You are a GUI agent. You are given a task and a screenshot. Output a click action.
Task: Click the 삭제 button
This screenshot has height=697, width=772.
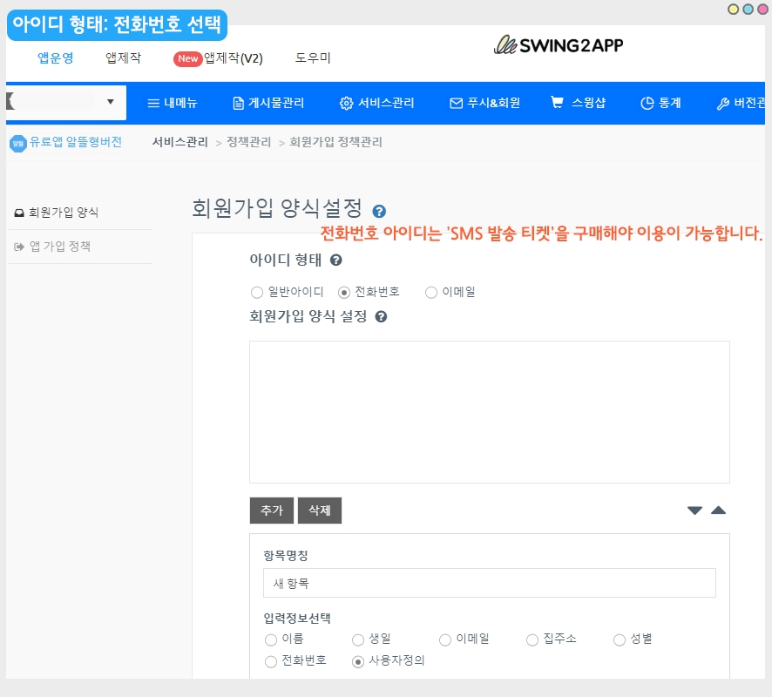click(320, 511)
